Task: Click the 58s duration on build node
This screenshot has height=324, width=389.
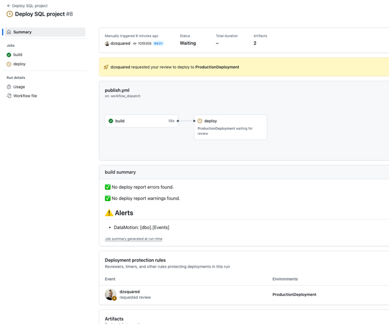Action: [171, 121]
